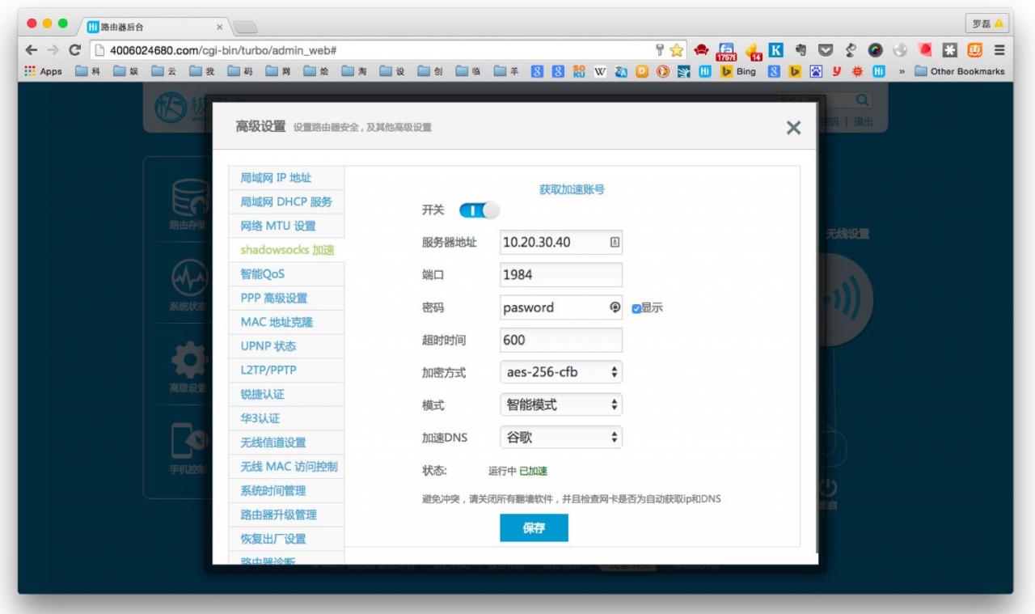Open the 加密方式 aes-256-cfb dropdown
The height and width of the screenshot is (614, 1035).
(x=561, y=372)
